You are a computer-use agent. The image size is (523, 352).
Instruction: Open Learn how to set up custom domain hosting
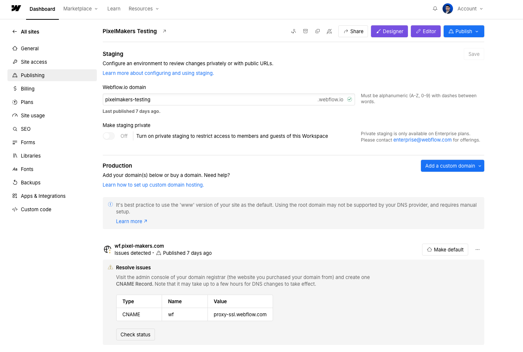point(153,185)
